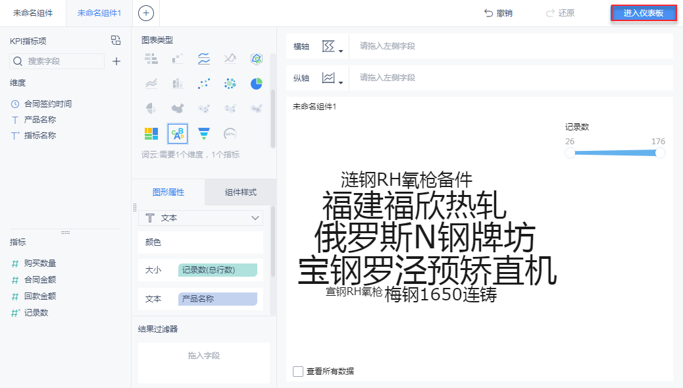
Task: Open the 产品名称 text field pill
Action: pos(218,299)
